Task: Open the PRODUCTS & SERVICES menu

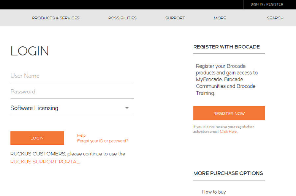Action: 56,18
